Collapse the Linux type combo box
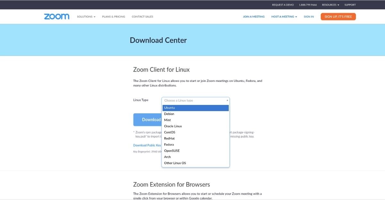 (x=196, y=100)
